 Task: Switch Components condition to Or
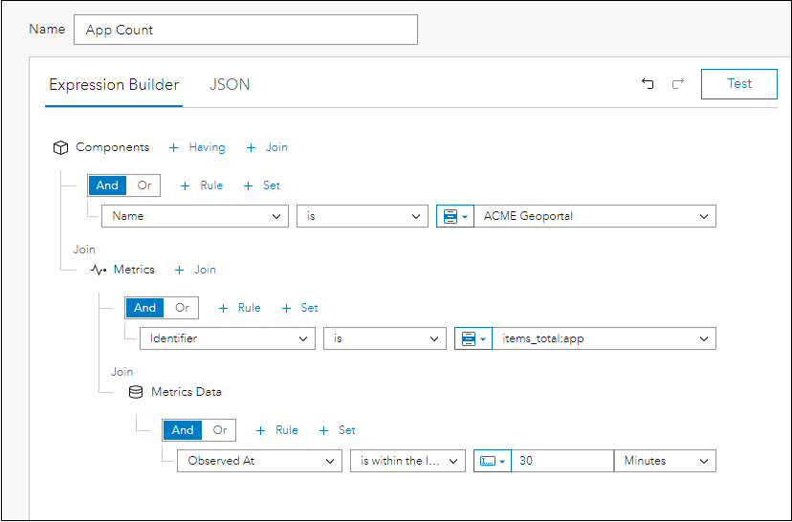click(x=143, y=185)
